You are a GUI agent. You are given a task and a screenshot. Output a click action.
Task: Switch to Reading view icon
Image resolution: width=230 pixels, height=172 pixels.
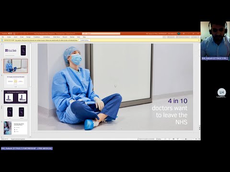tap(173, 139)
